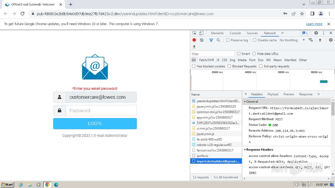Open the Preview tab of the request
This screenshot has height=188, width=335.
coord(289,94)
